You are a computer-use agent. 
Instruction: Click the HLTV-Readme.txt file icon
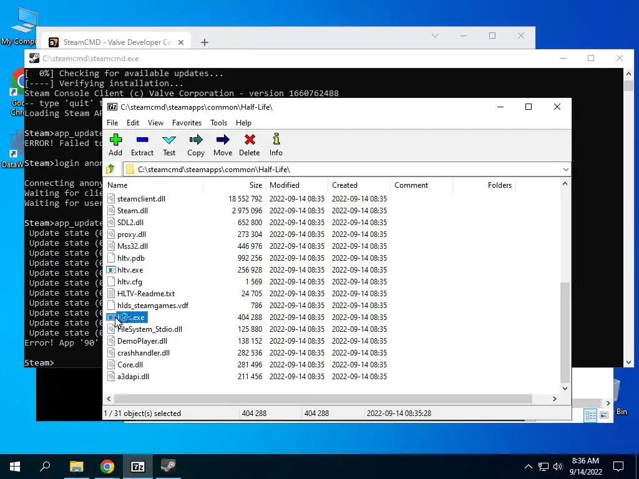[111, 293]
